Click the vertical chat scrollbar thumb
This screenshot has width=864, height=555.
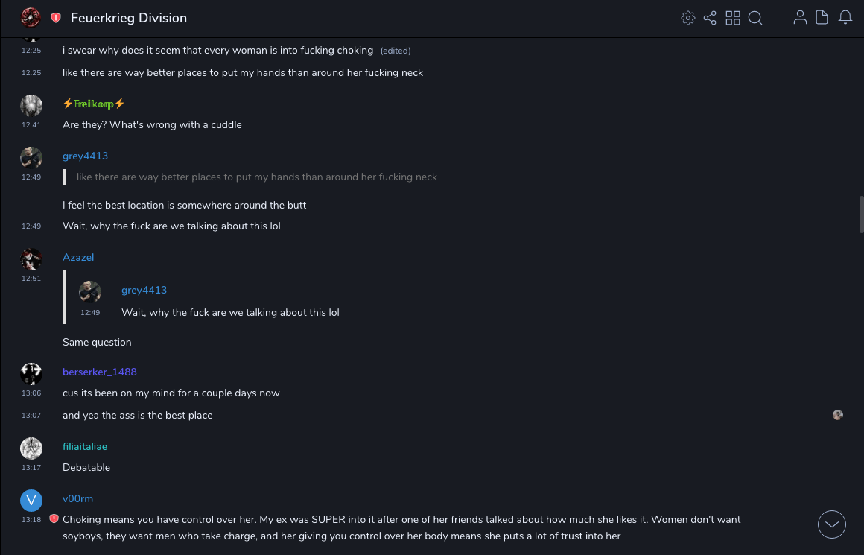pos(861,216)
